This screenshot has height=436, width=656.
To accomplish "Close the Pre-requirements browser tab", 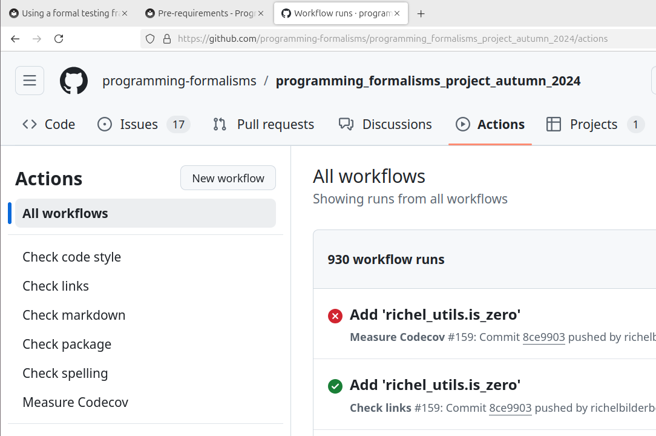I will [261, 13].
